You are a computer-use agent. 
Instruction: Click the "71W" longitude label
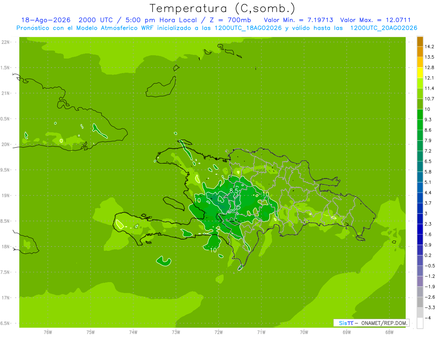(261, 332)
